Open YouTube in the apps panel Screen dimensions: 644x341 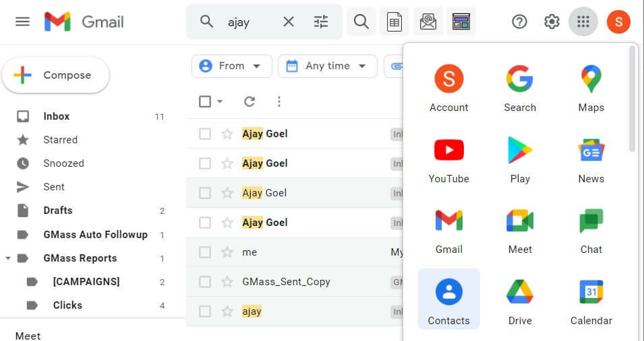tap(449, 160)
